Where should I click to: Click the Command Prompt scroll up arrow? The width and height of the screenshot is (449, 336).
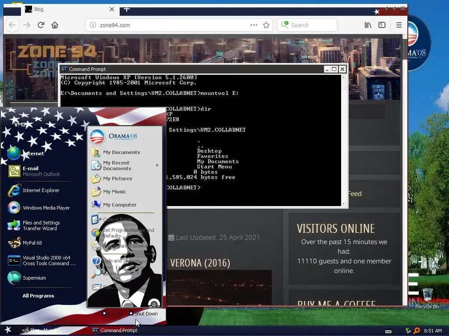344,77
